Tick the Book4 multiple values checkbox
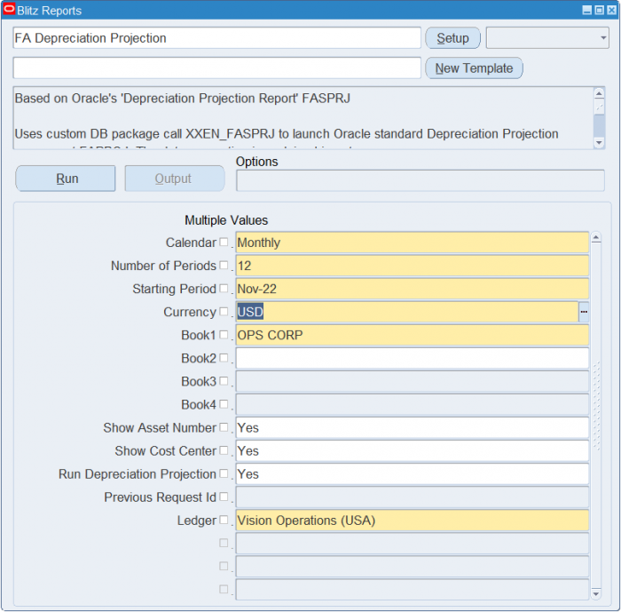The image size is (621, 612). [224, 404]
